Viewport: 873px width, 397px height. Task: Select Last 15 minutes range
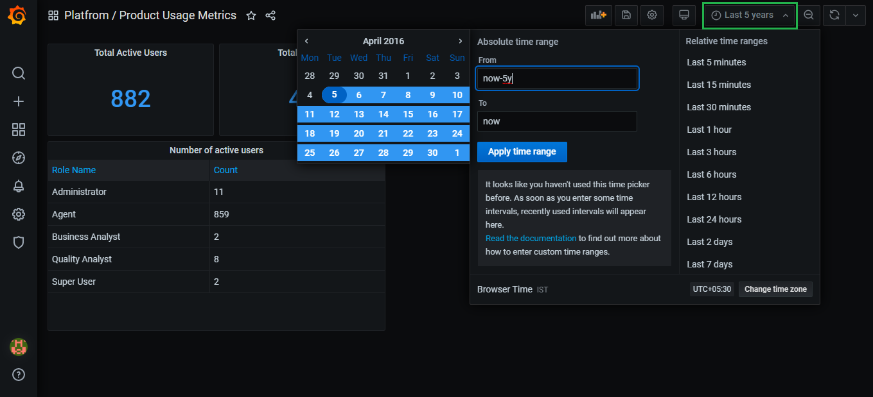pos(719,85)
